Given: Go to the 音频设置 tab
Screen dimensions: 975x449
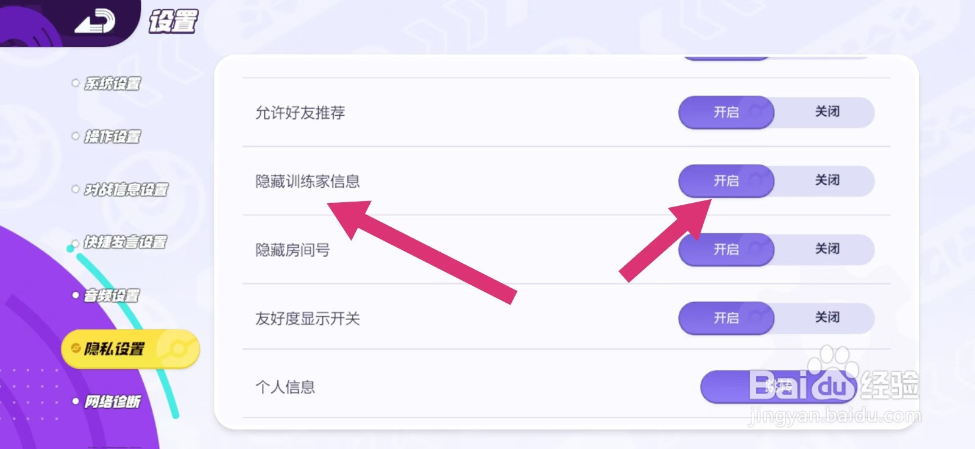Looking at the screenshot, I should pos(112,295).
